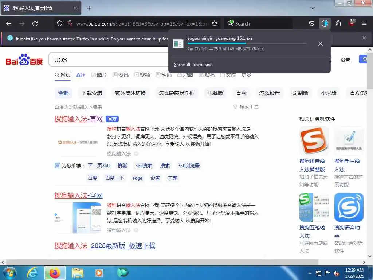Open the tracking protection shield icon
This screenshot has height=280, width=373.
pyautogui.click(x=60, y=24)
